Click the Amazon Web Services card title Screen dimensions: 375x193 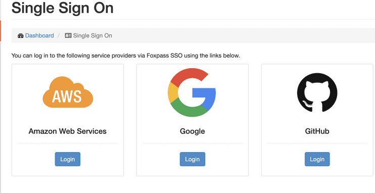[x=67, y=131]
